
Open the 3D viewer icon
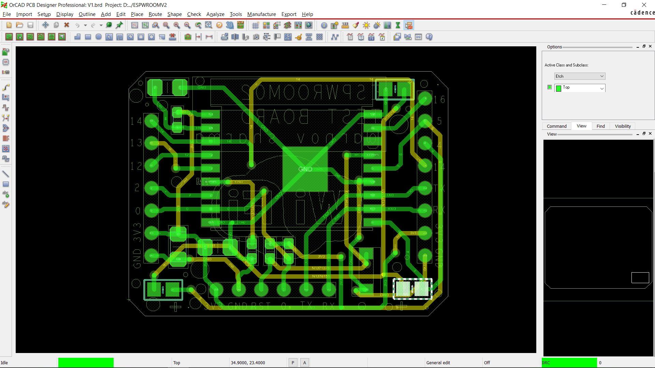click(x=230, y=25)
